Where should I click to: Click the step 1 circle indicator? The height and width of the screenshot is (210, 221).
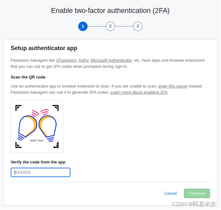pyautogui.click(x=83, y=26)
